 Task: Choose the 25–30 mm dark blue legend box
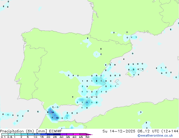(57, 134)
